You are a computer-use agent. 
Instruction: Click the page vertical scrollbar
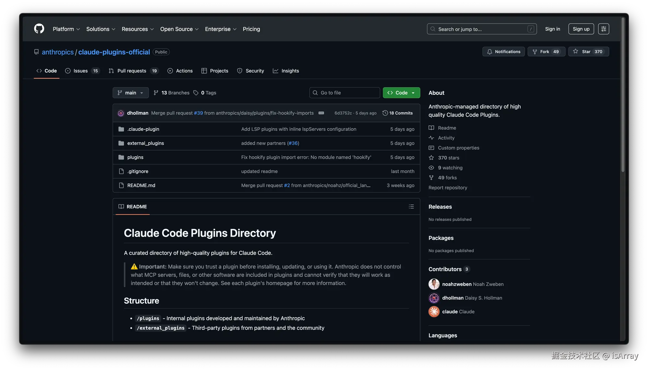(x=623, y=95)
